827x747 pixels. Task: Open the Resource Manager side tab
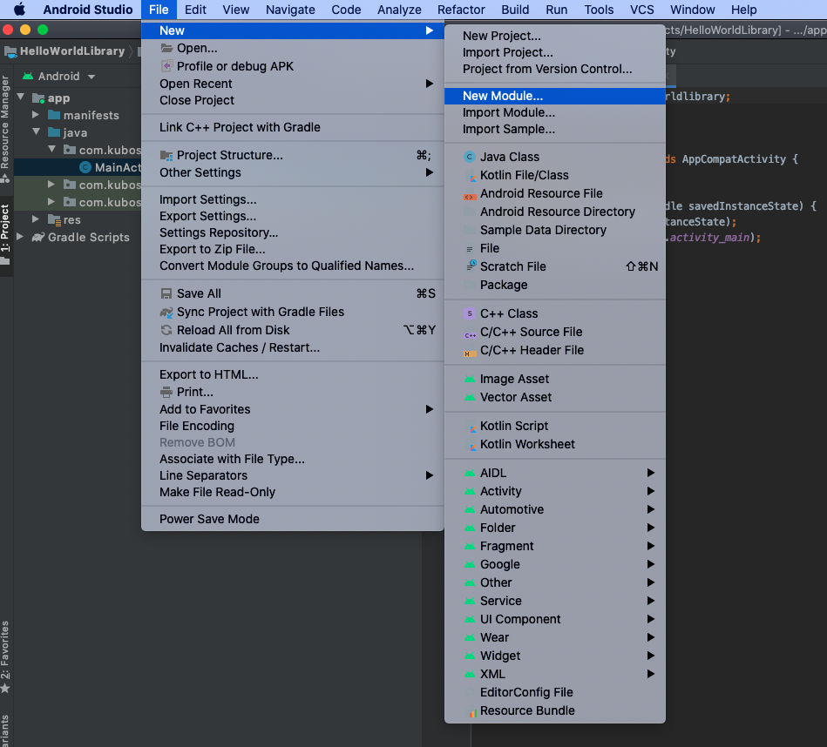(x=5, y=129)
